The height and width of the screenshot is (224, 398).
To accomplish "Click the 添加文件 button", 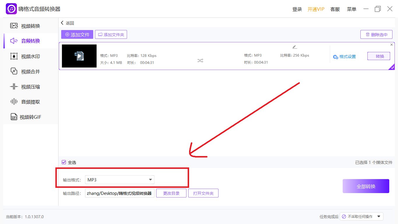I will (77, 34).
